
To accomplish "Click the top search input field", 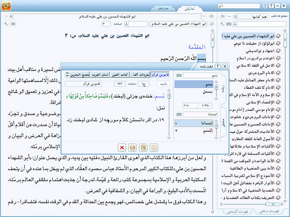I will 242,6.
